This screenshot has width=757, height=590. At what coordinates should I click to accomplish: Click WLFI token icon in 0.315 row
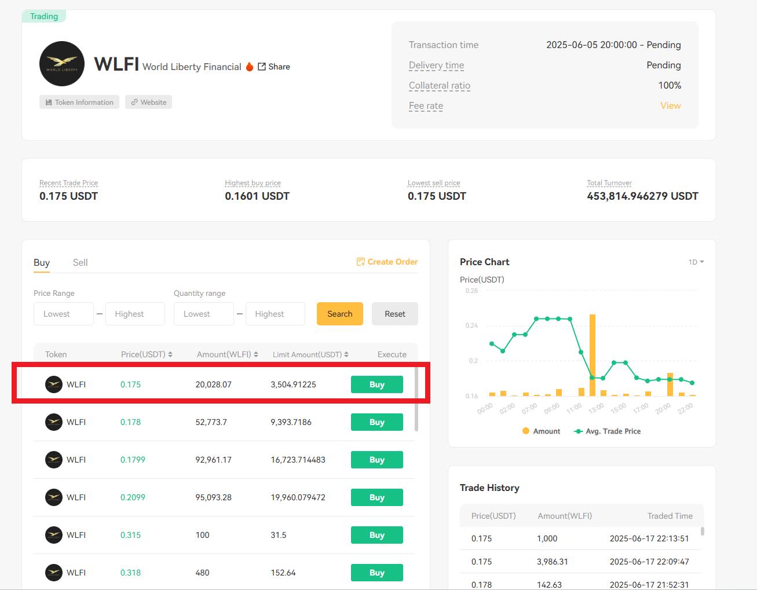tap(54, 535)
